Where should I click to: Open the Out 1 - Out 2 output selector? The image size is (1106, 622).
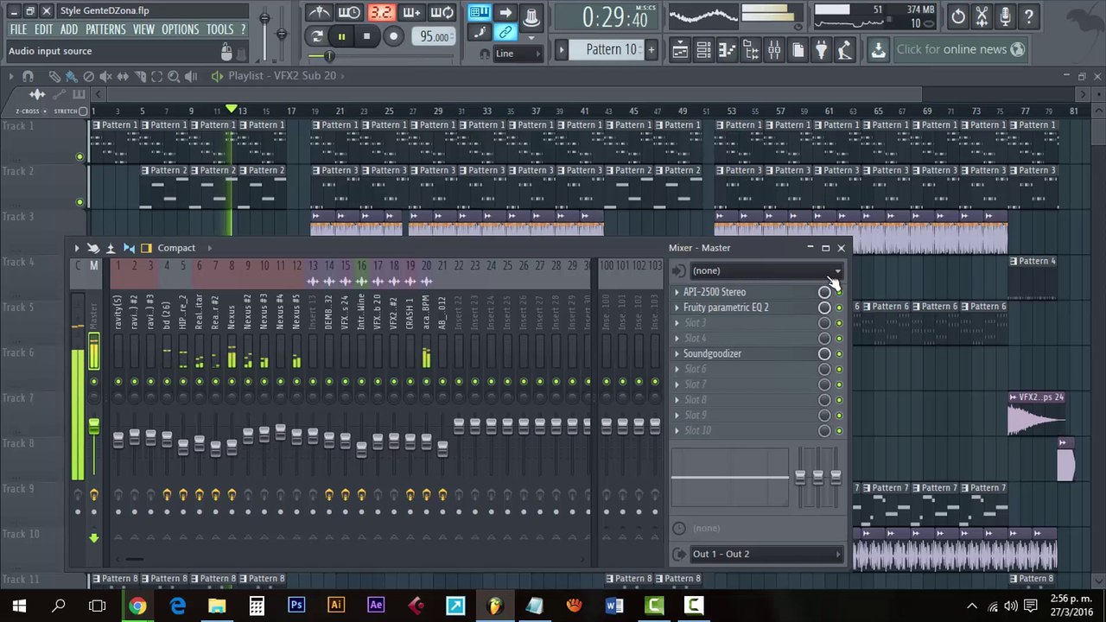tap(766, 554)
